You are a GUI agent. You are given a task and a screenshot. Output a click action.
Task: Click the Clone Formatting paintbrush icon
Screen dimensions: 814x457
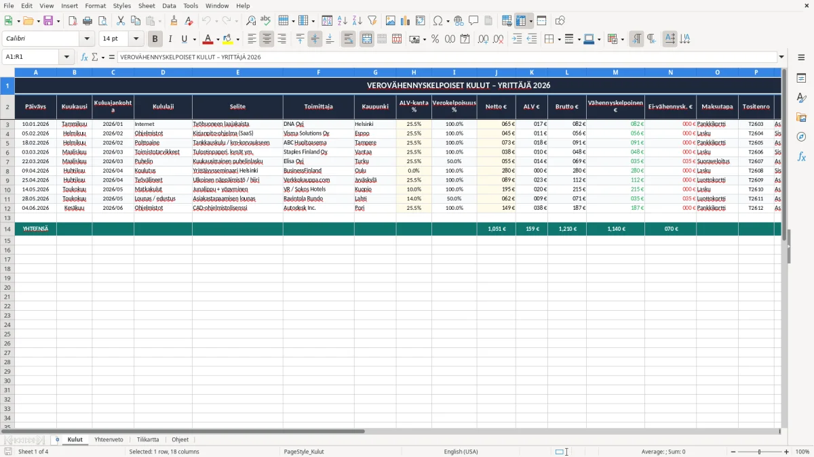coord(174,21)
